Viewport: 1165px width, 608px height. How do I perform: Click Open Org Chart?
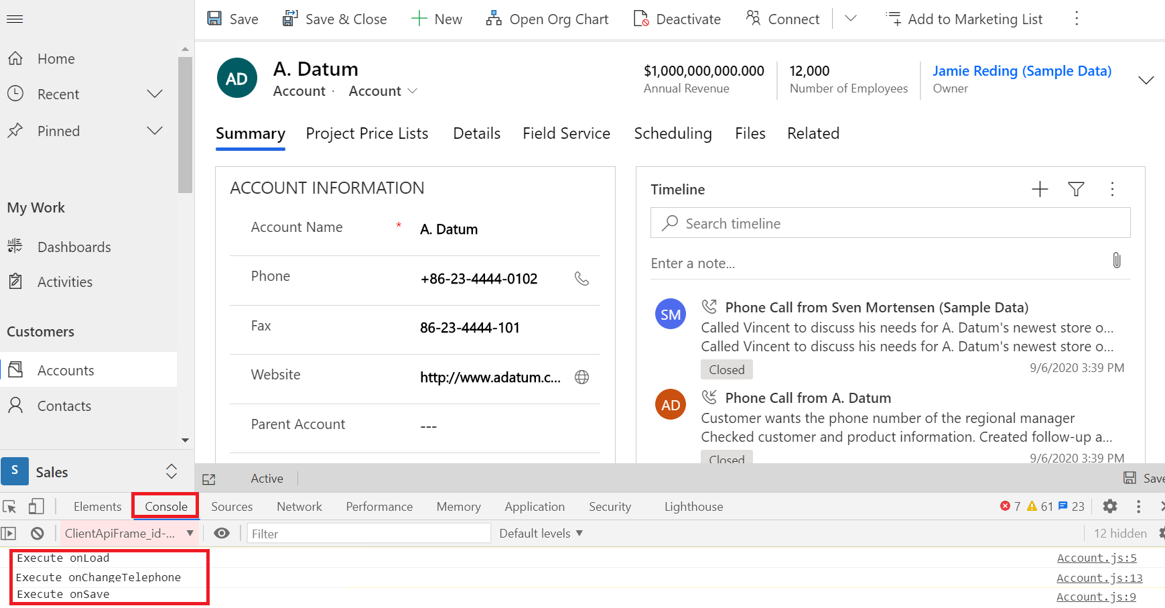(x=547, y=19)
